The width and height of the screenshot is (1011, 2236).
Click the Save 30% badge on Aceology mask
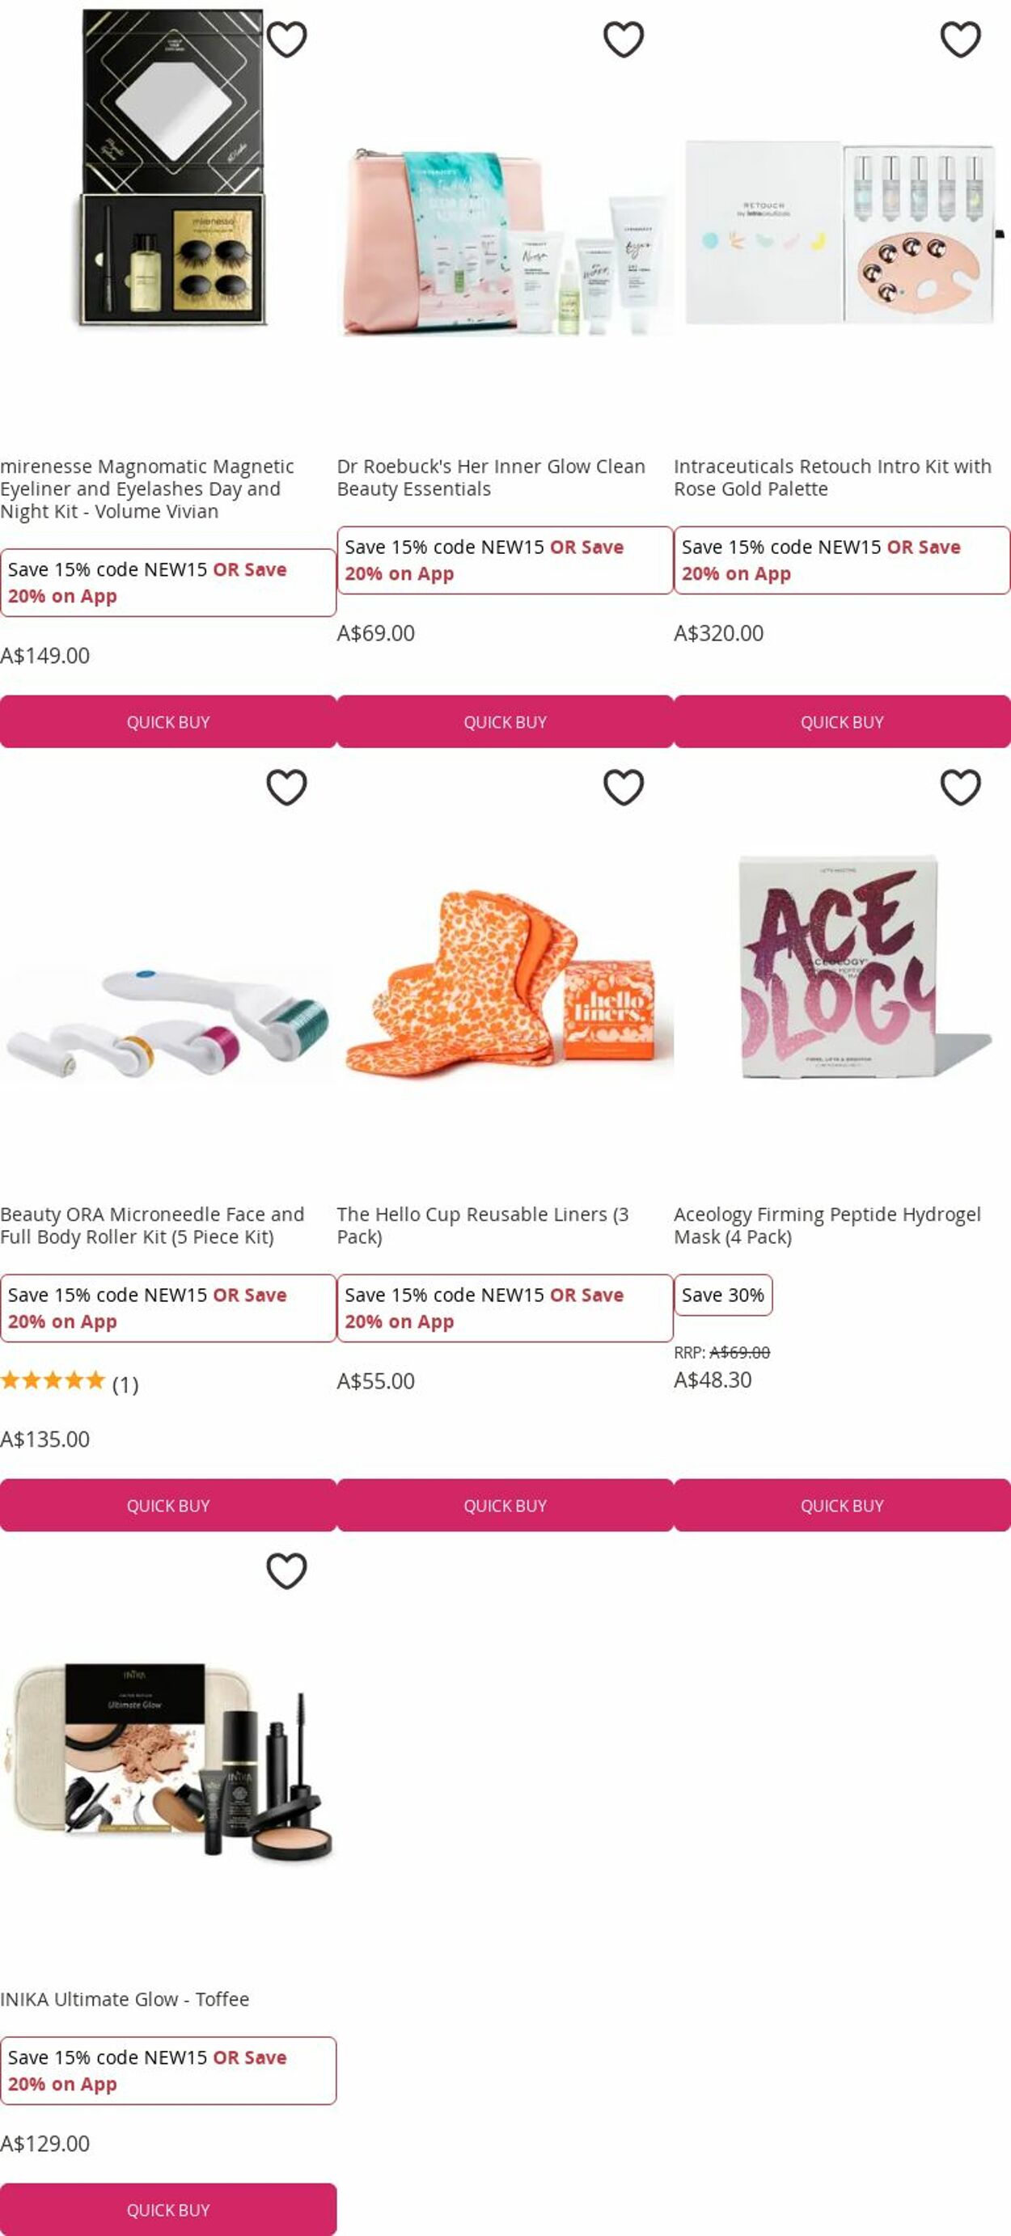point(723,1295)
